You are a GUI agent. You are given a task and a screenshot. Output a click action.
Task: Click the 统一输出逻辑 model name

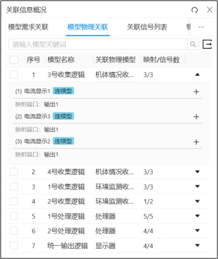pos(68,246)
